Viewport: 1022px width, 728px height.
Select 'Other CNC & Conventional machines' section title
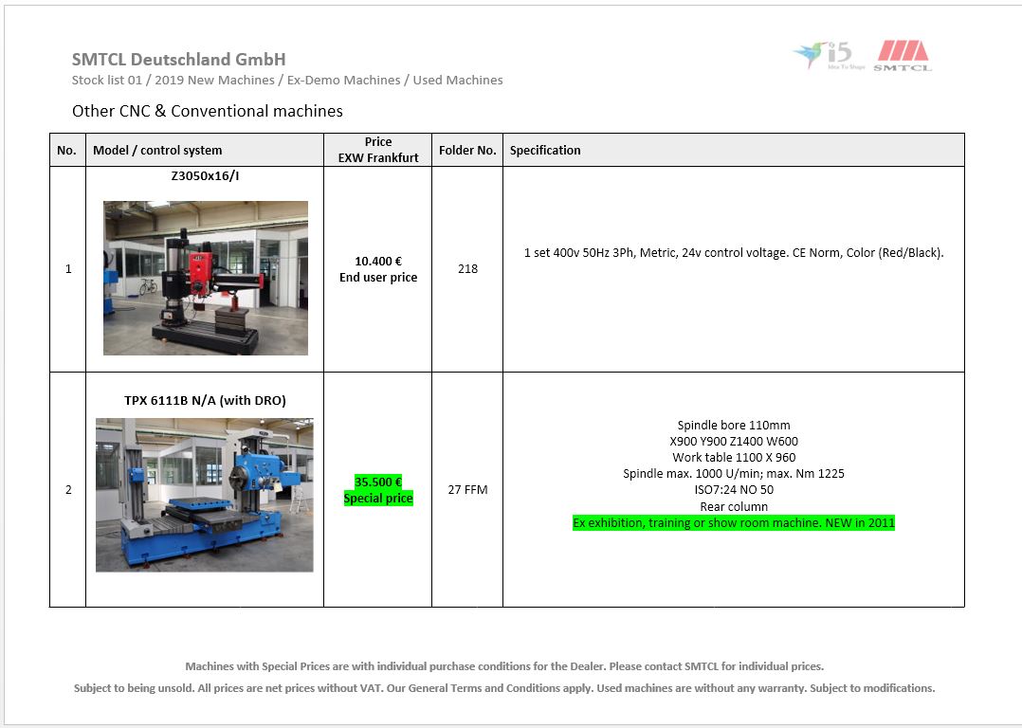tap(208, 111)
